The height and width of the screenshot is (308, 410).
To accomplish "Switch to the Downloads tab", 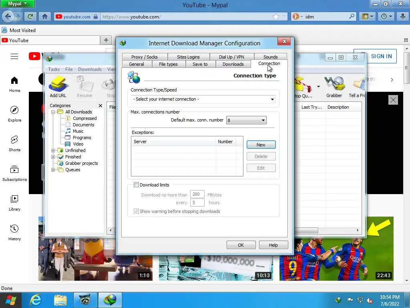I will [233, 64].
